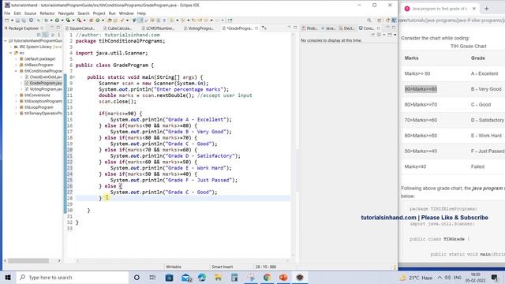The width and height of the screenshot is (505, 284).
Task: Collapse the tutorialsinhandProgramGuide project node
Action: click(x=6, y=41)
